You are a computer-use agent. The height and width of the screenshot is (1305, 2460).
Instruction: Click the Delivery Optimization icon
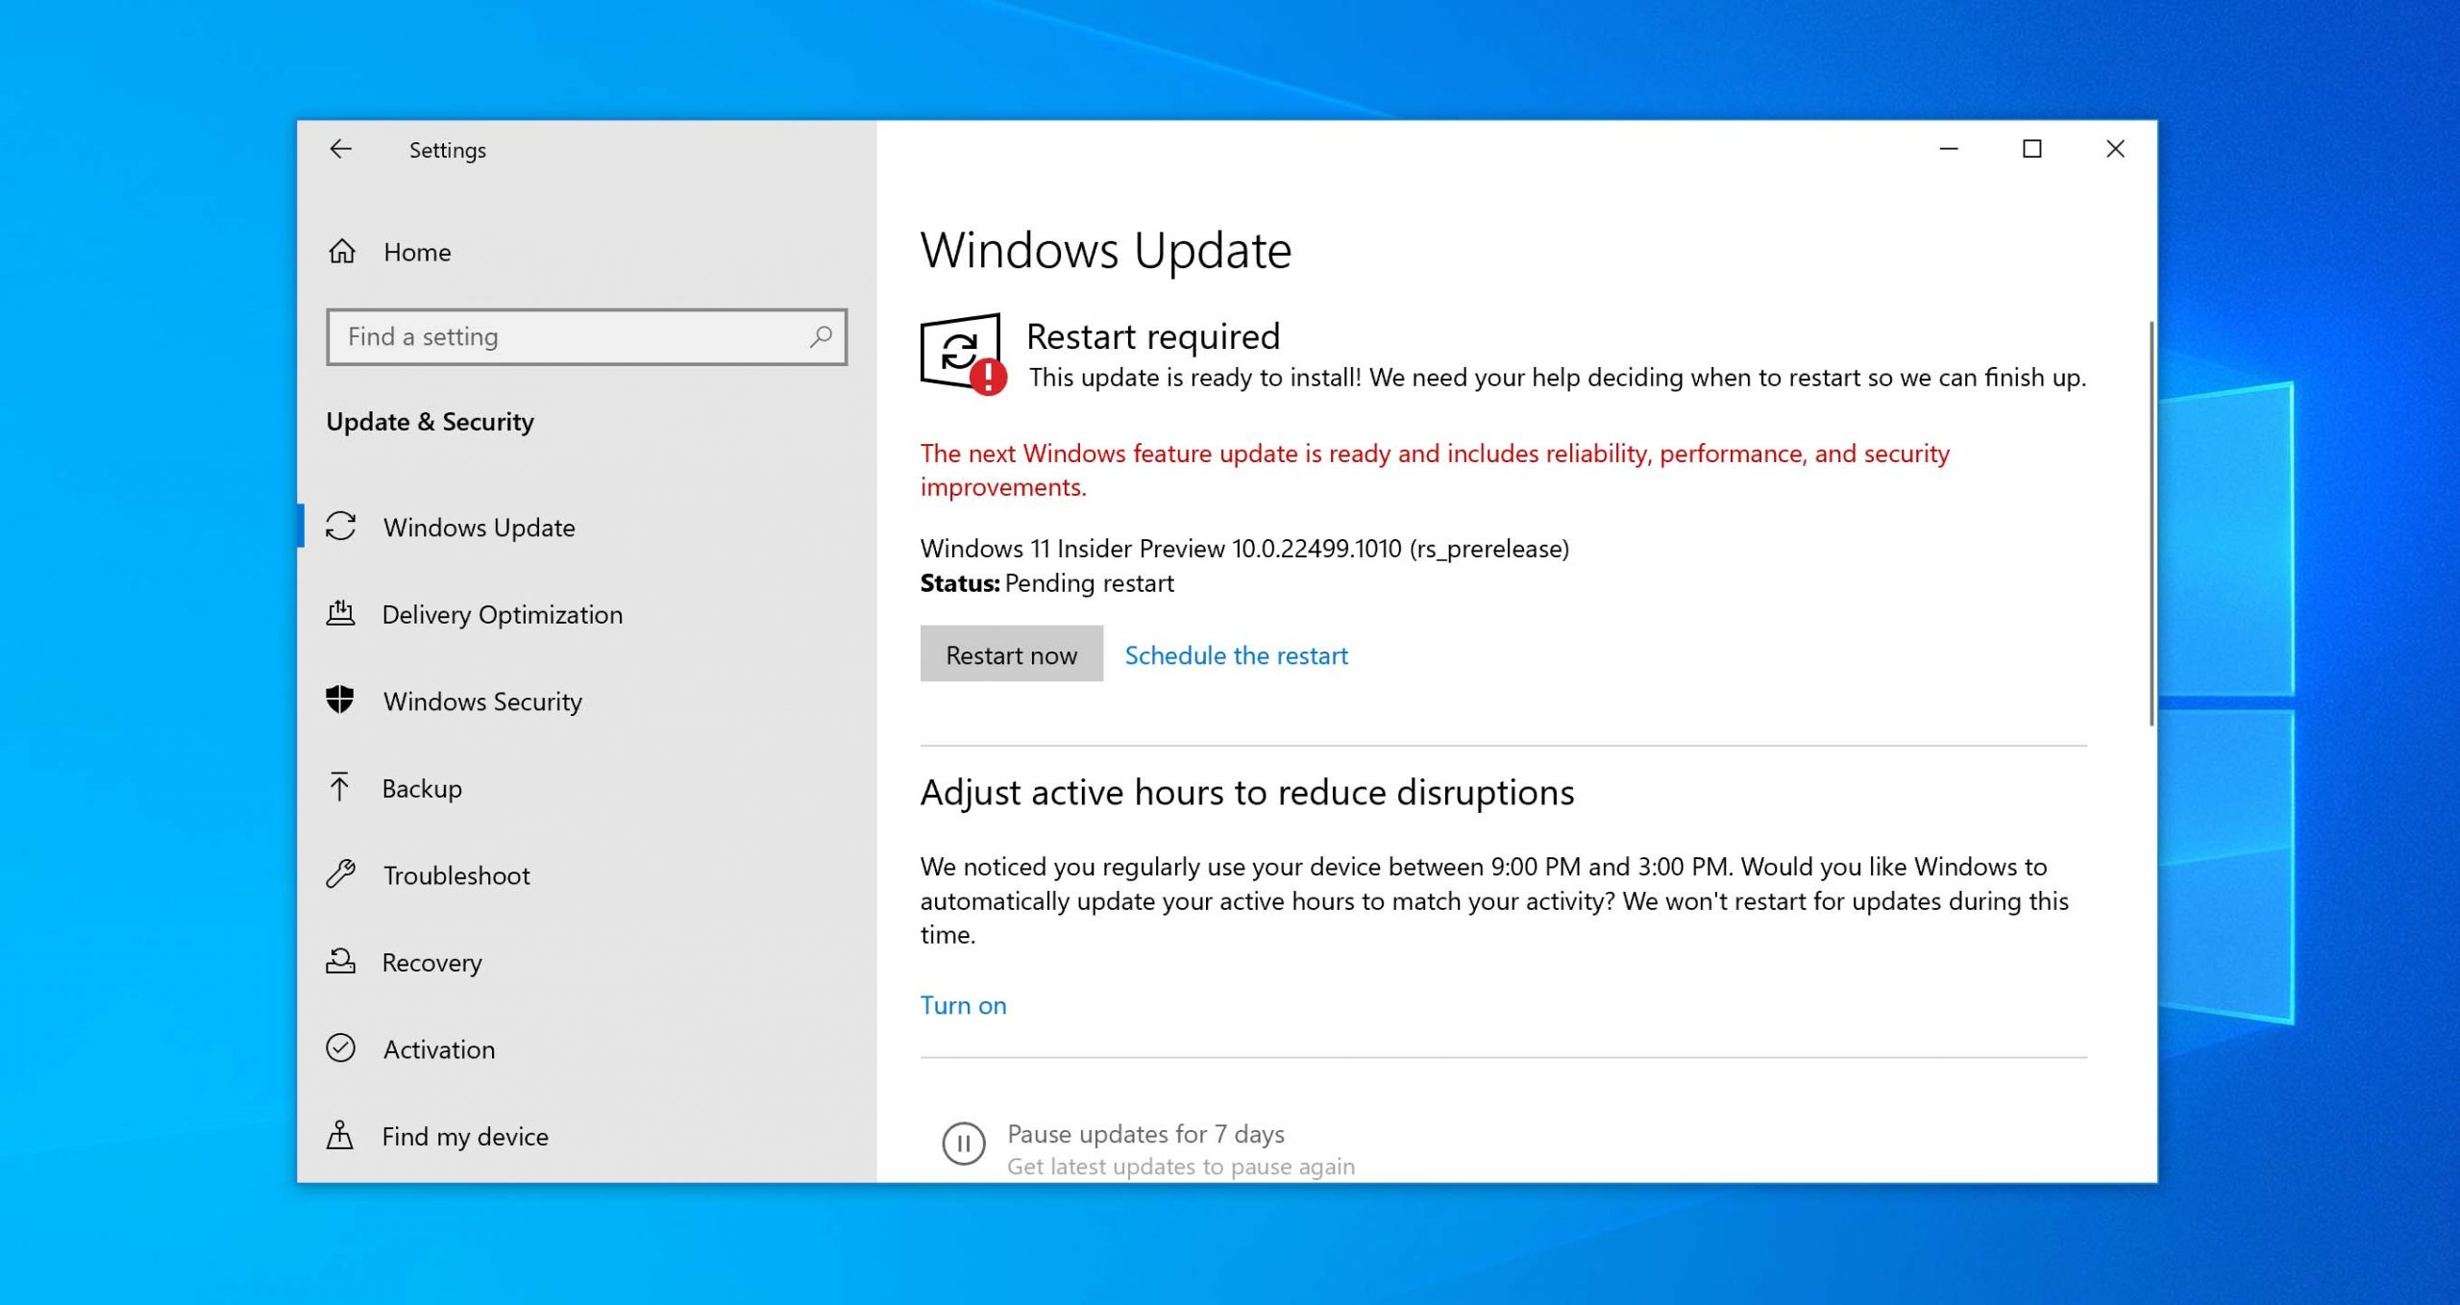tap(342, 613)
